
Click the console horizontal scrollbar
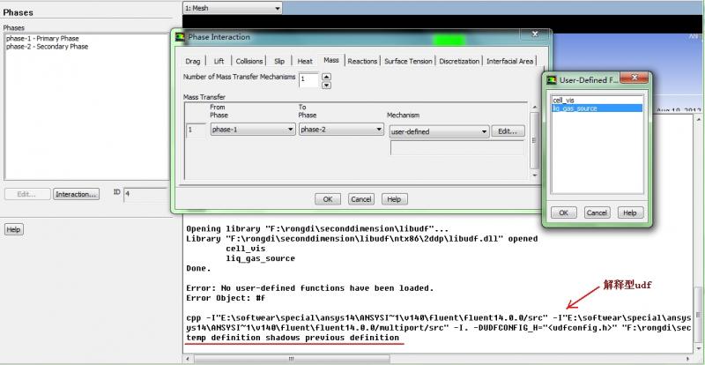coord(291,359)
